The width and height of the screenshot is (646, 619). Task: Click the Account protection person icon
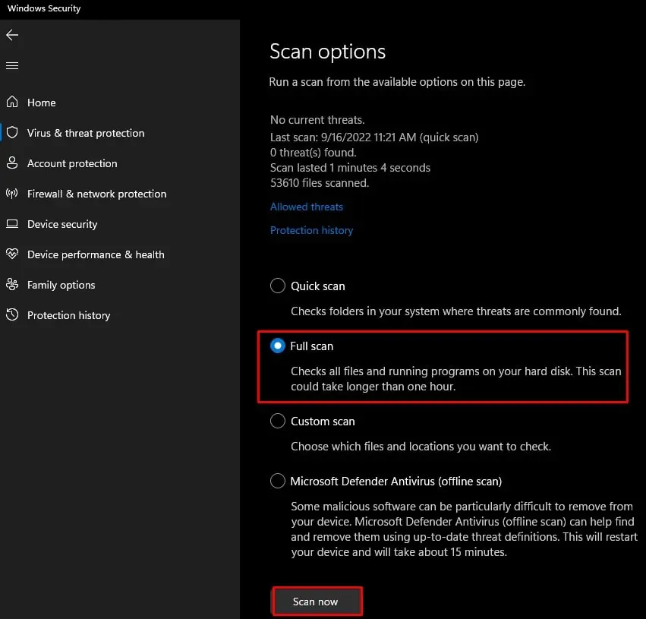[12, 163]
